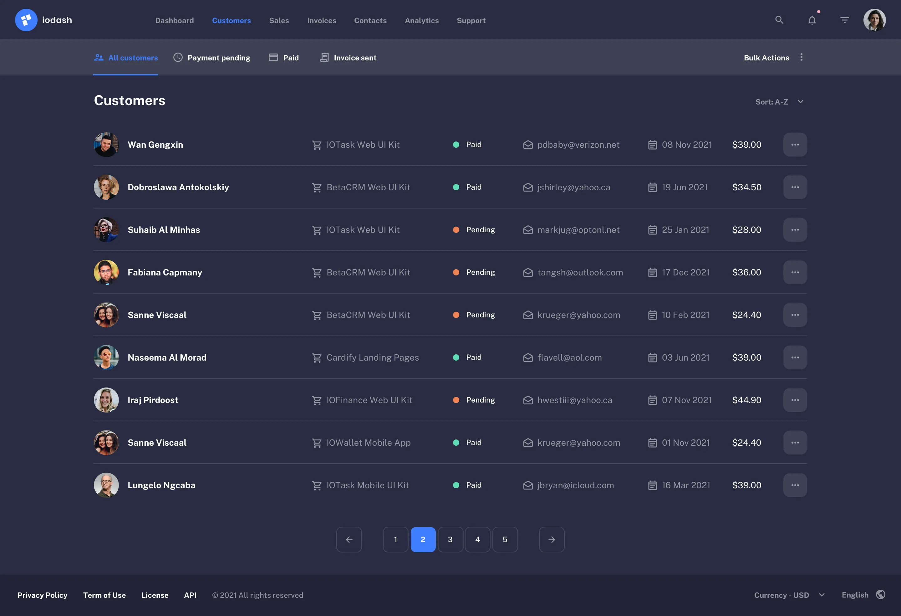Click the Paid status dot on Sanne Viscaal's IOWallet row
This screenshot has height=616, width=901.
click(x=456, y=442)
